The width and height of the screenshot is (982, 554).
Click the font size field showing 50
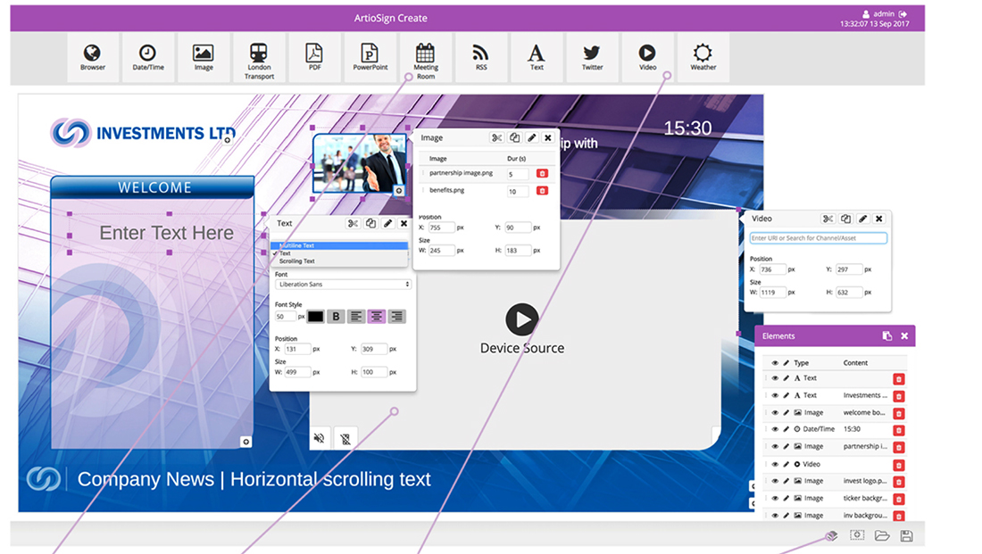[286, 317]
